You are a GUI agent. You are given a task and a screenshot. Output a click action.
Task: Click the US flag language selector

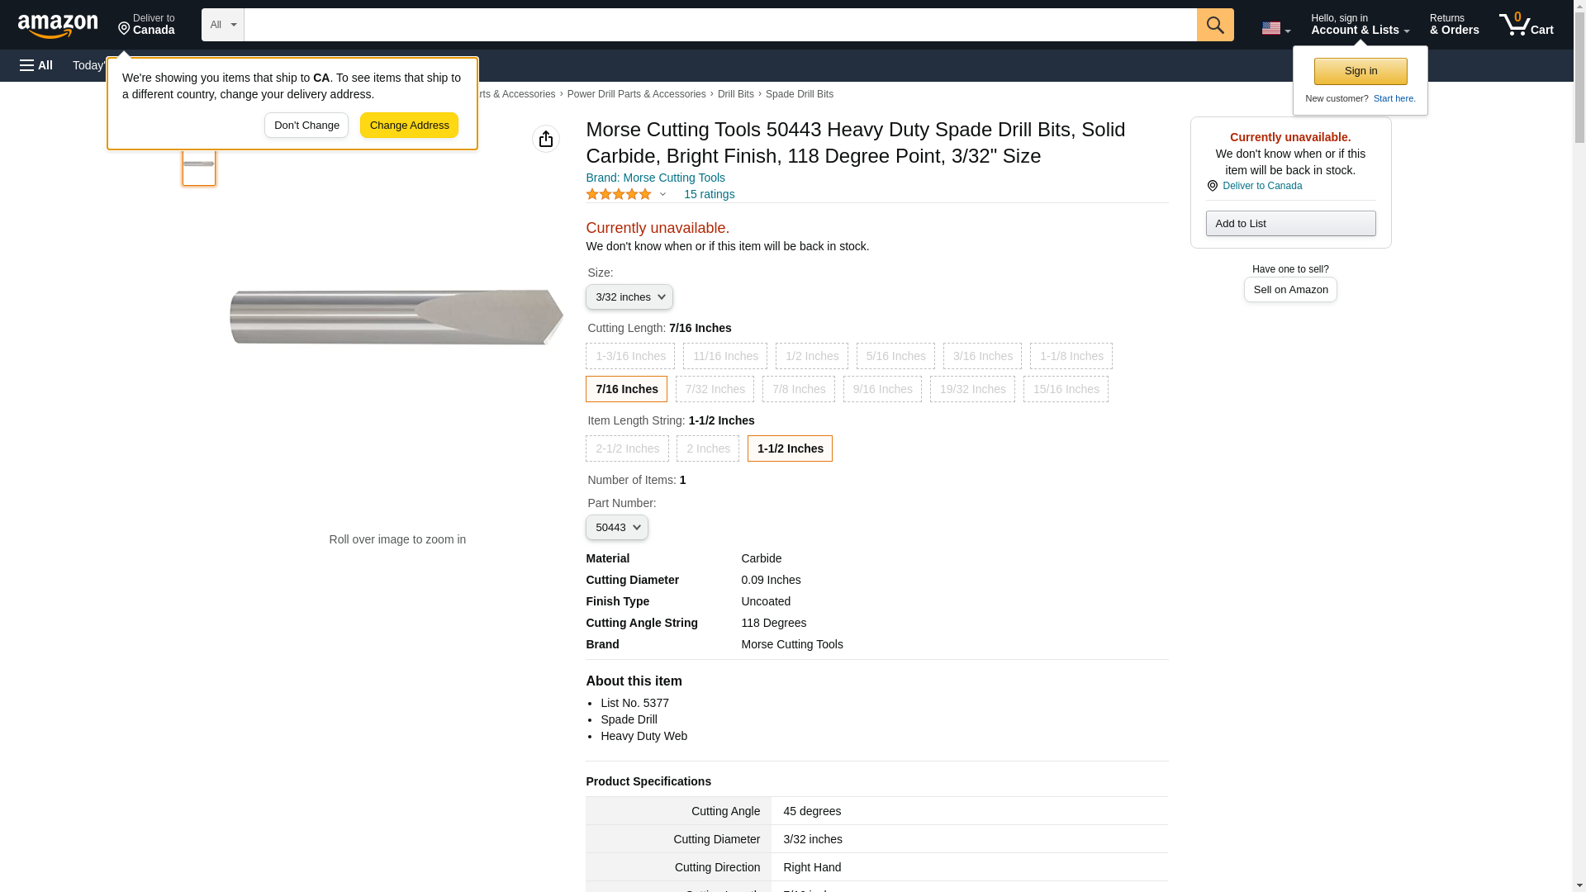[x=1275, y=28]
